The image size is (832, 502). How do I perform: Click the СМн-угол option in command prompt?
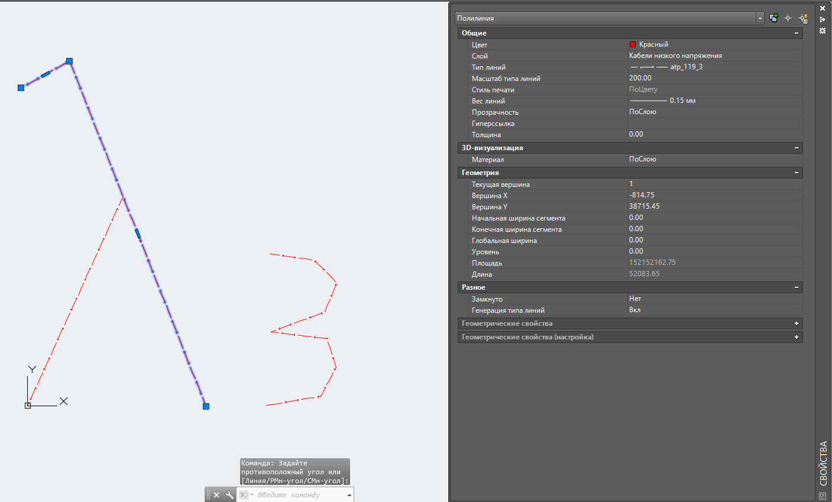[325, 481]
